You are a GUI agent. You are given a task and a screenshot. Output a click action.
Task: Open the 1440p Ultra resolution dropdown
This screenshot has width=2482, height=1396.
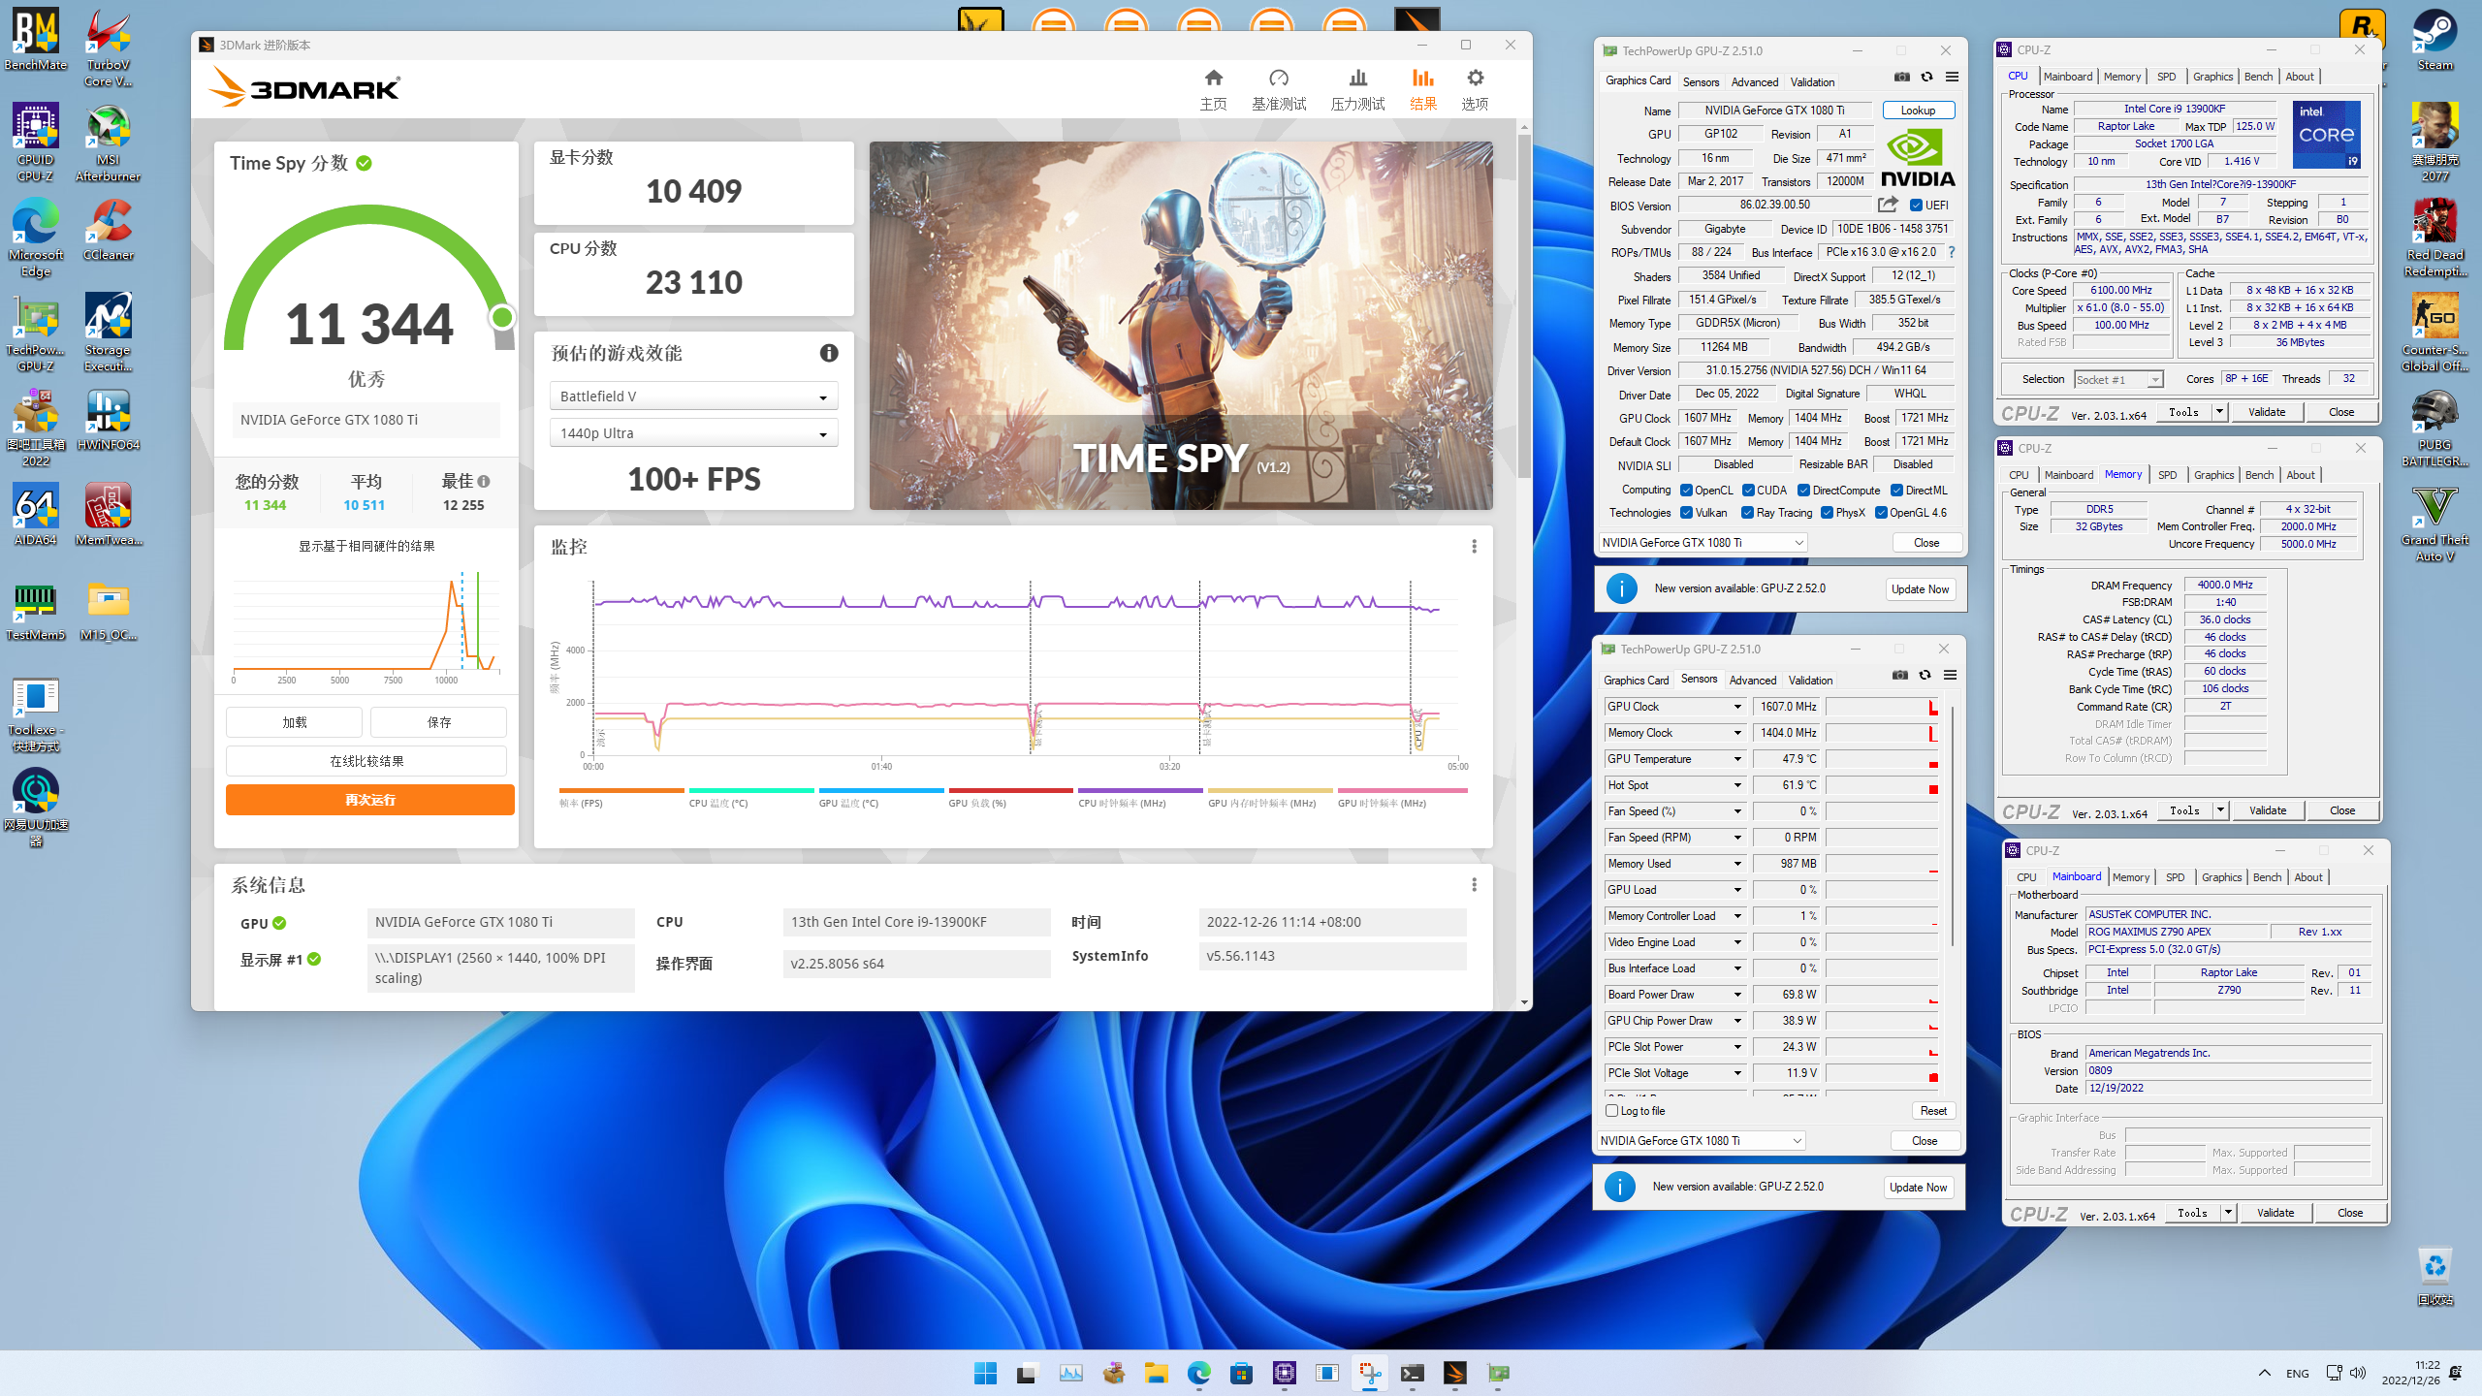pos(693,433)
